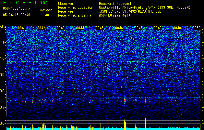Click the 0950 time marker
Image resolution: width=204 pixels, height=130 pixels.
197,28
